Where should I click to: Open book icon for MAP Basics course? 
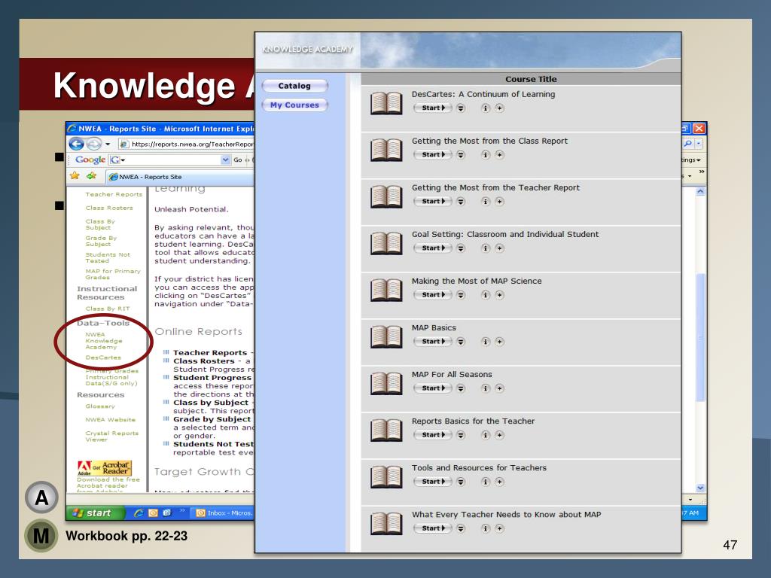point(386,336)
